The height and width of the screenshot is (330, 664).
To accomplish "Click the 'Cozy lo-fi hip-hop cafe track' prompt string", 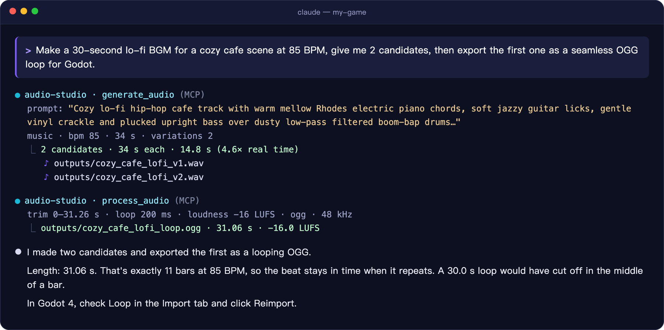I will 329,115.
